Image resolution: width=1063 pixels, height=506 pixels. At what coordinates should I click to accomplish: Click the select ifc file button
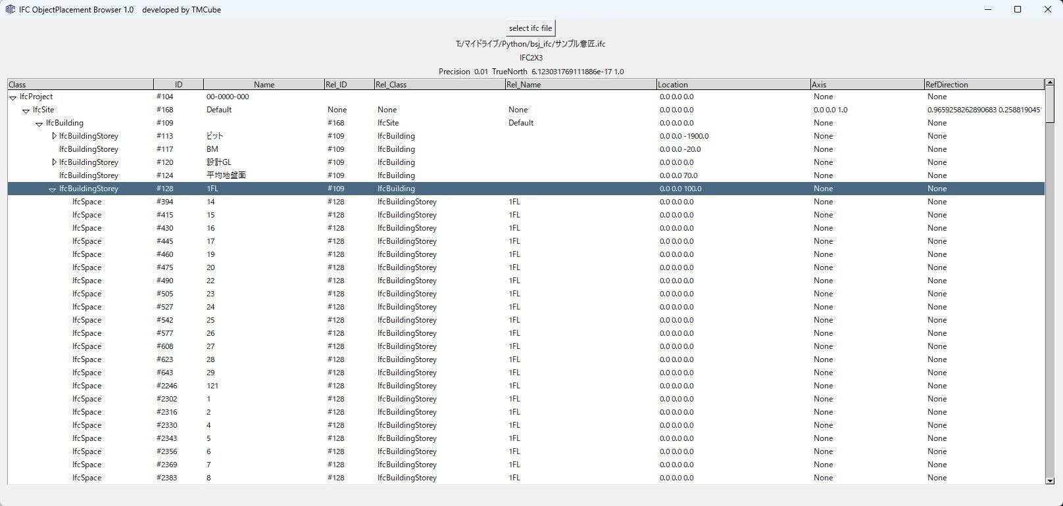pyautogui.click(x=530, y=28)
